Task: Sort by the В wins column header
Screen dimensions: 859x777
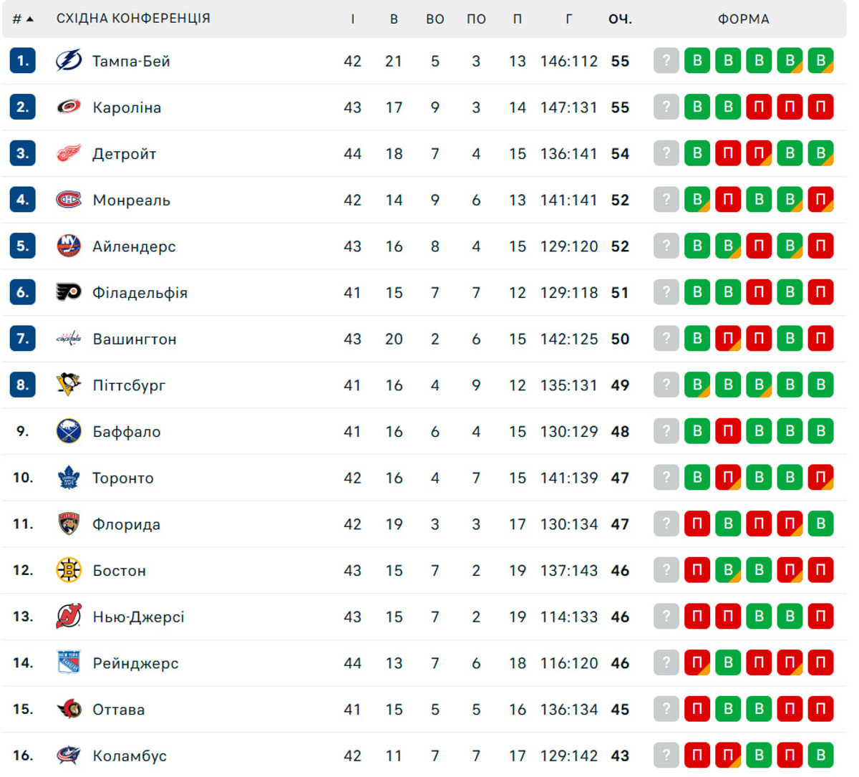Action: pos(394,19)
